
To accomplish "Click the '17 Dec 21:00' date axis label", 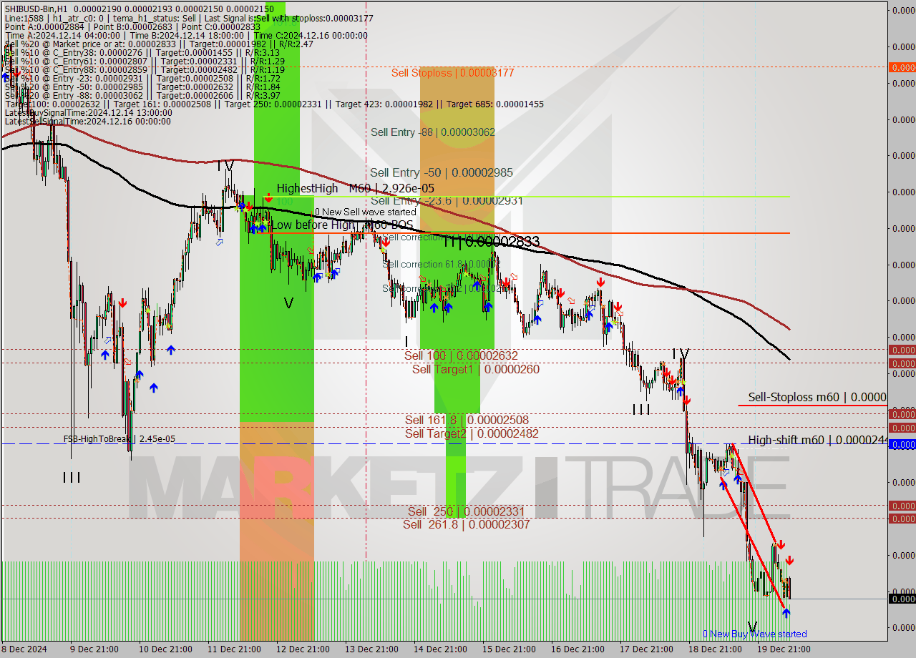I will point(645,649).
